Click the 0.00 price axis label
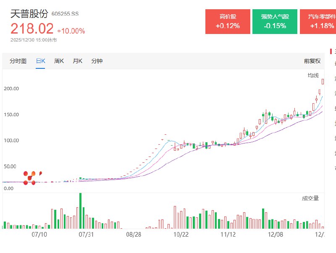The height and width of the screenshot is (253, 336). pyautogui.click(x=8, y=188)
